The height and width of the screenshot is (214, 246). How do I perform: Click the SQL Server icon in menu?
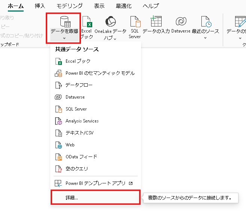pos(58,109)
